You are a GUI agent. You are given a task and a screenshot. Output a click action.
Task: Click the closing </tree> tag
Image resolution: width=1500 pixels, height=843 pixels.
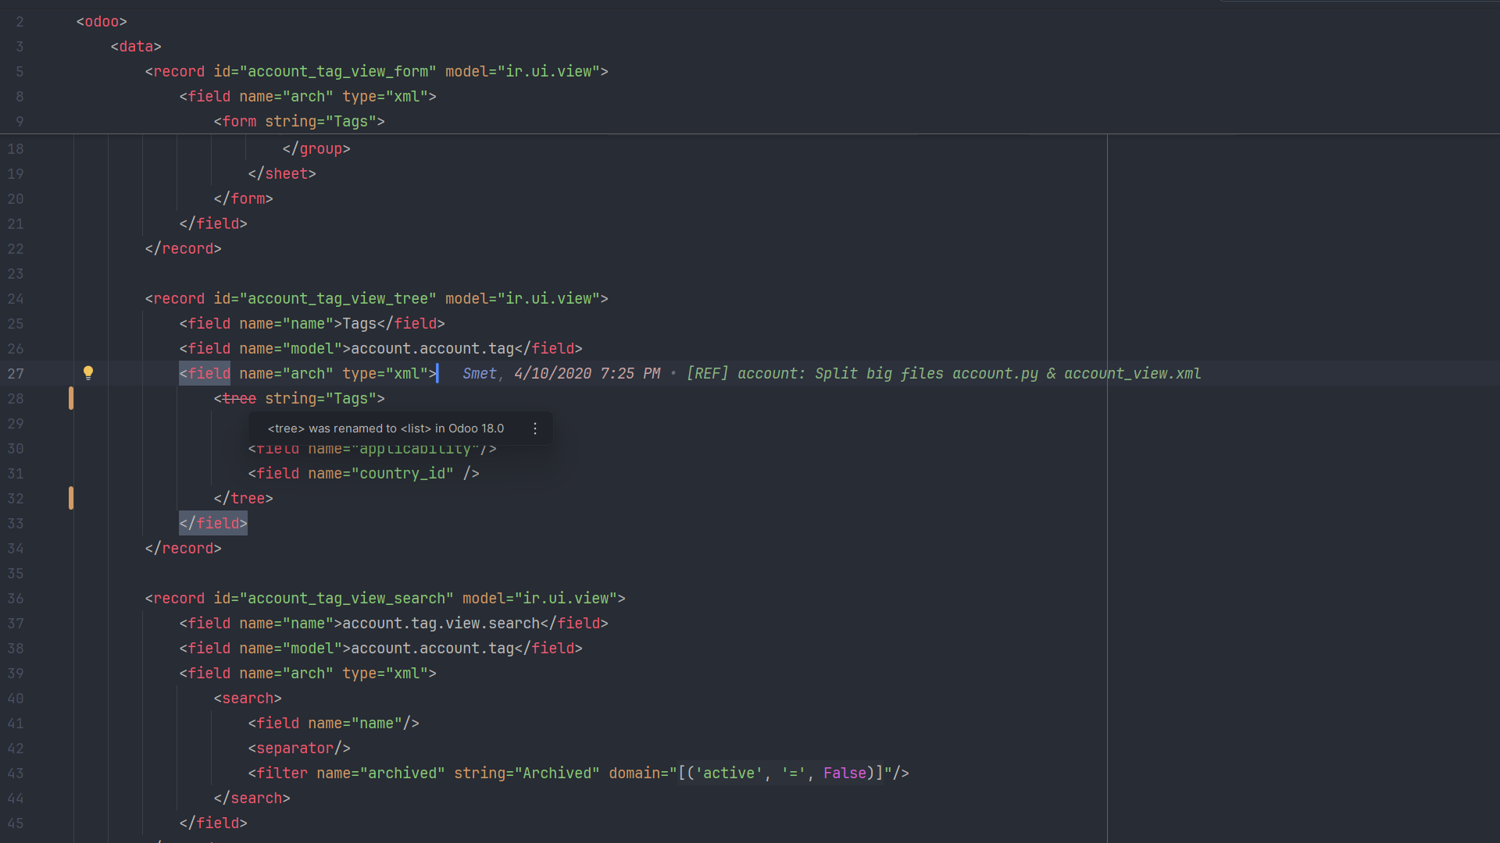coord(243,499)
